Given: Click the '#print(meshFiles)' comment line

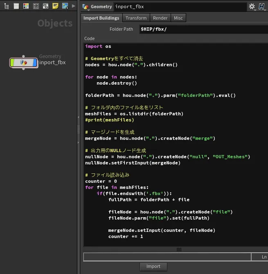Looking at the screenshot, I should (x=110, y=120).
